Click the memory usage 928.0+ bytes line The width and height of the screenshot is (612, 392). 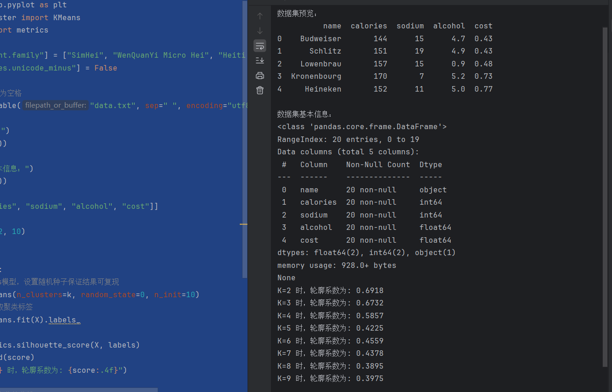pos(337,265)
